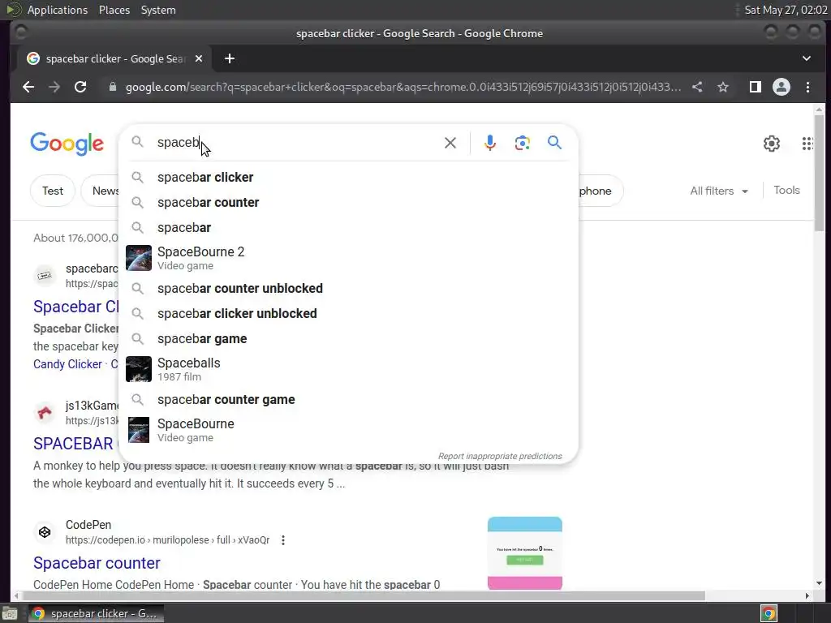831x623 pixels.
Task: Click CodePen URL breadcrumb text
Action: pos(167,539)
